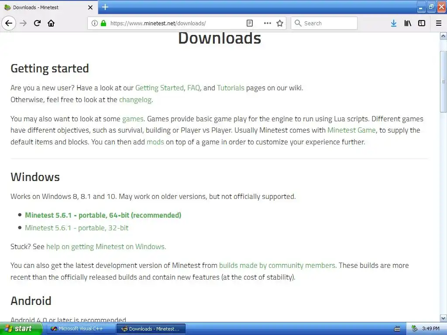Bookmark this page with the star

tap(280, 23)
